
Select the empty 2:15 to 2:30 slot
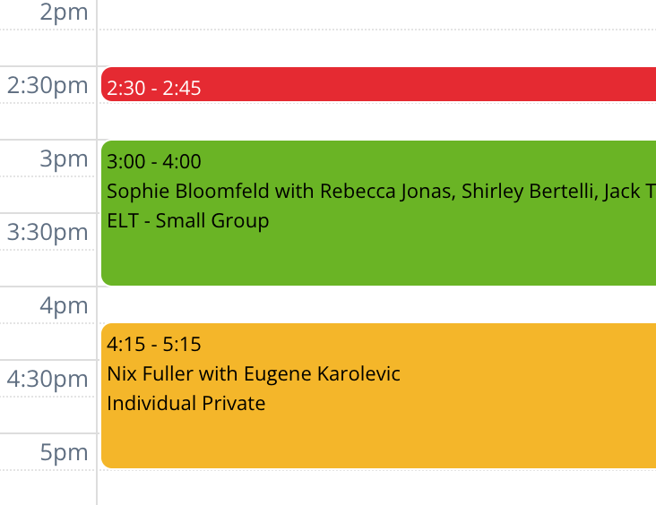376,48
